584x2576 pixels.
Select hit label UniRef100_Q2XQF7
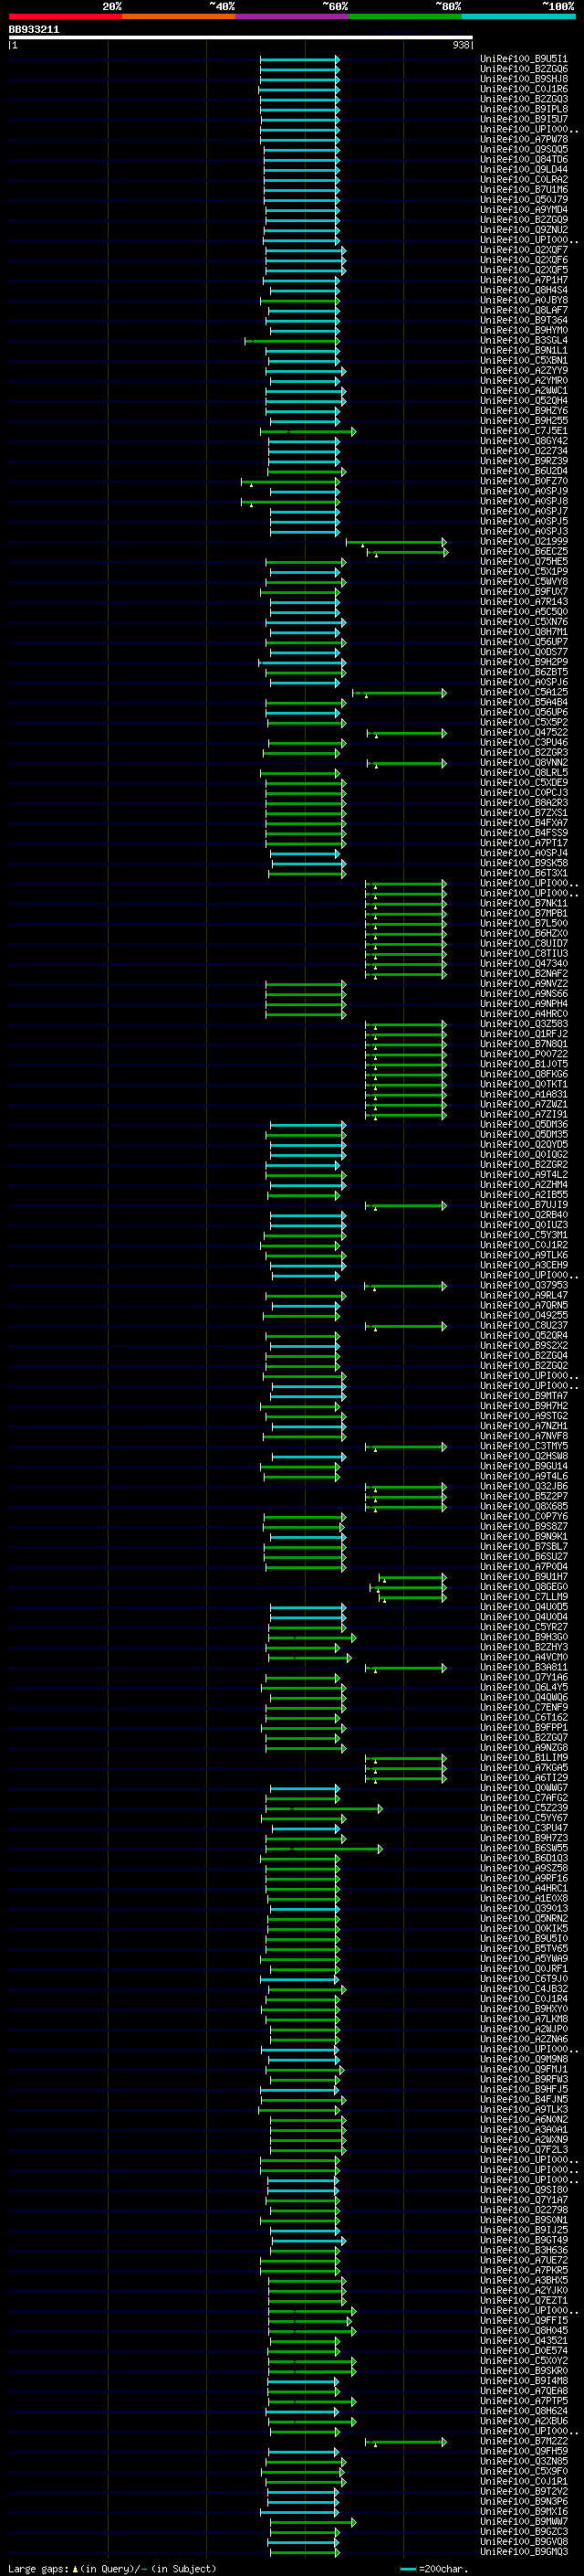click(x=524, y=250)
